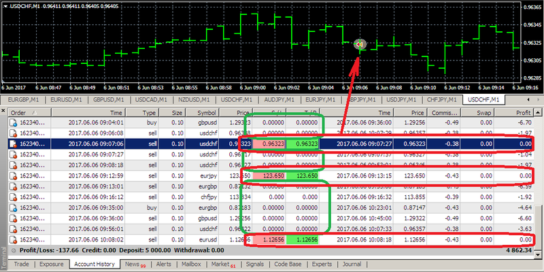Click the profit value -4.64
544x272 pixels.
tap(524, 208)
